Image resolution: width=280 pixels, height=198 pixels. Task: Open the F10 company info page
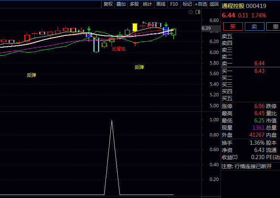(x=174, y=4)
